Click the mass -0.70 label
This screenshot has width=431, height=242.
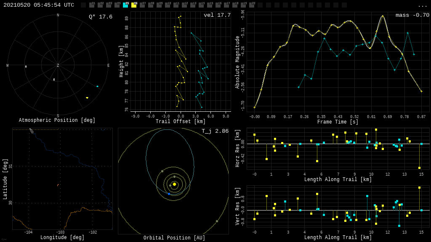[412, 15]
